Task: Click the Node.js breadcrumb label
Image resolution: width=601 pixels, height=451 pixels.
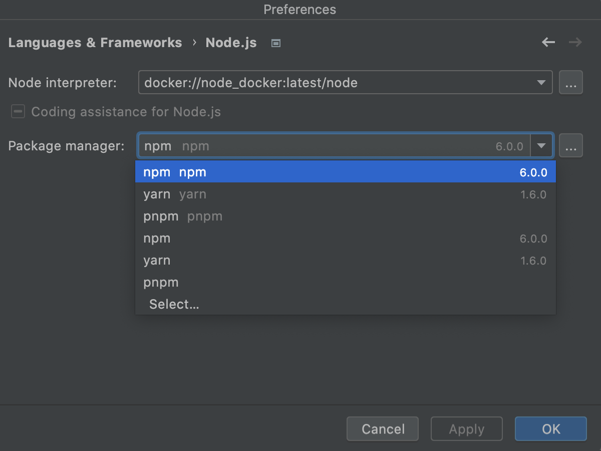Action: tap(231, 43)
